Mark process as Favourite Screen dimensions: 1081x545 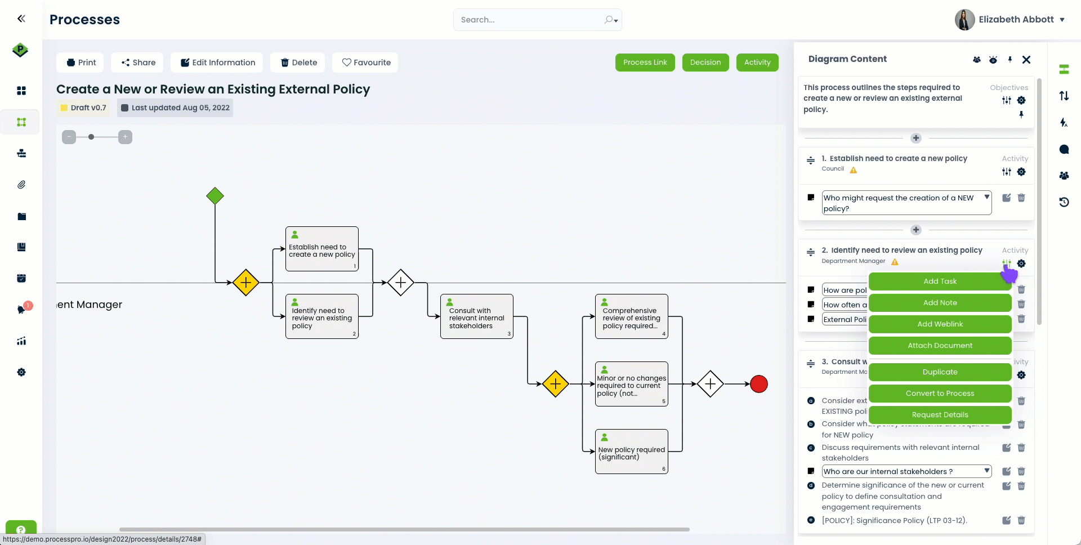tap(366, 62)
